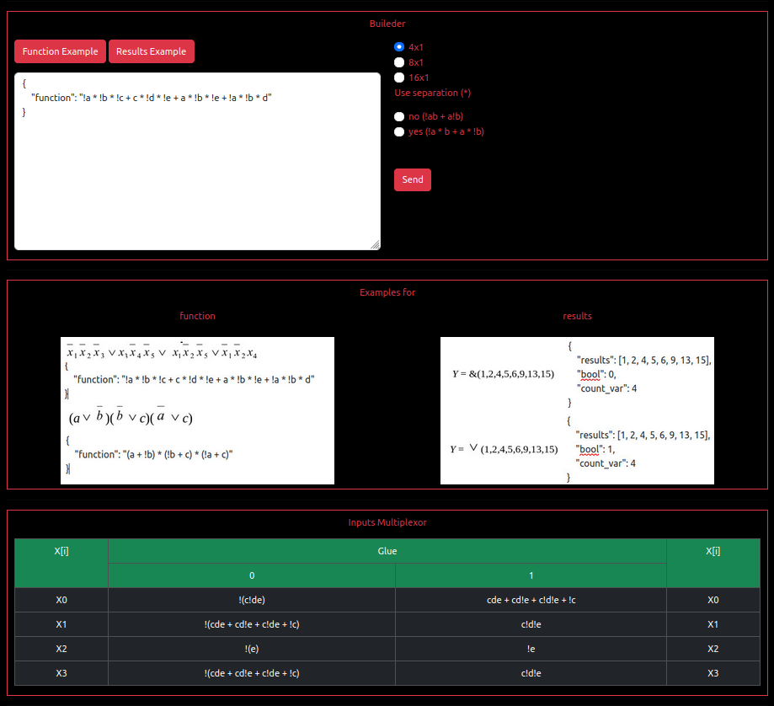Viewport: 774px width, 706px height.
Task: Click the Glue column header
Action: coord(387,551)
